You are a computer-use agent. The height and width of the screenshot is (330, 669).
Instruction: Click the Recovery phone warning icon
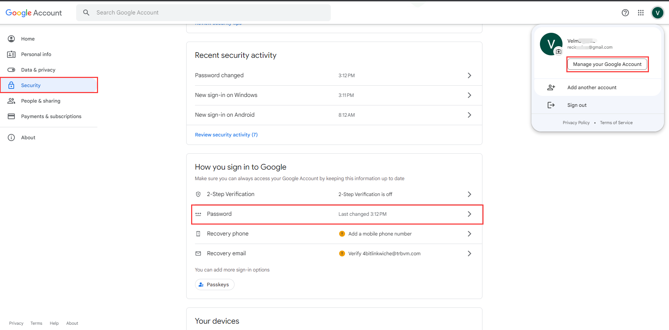[342, 234]
